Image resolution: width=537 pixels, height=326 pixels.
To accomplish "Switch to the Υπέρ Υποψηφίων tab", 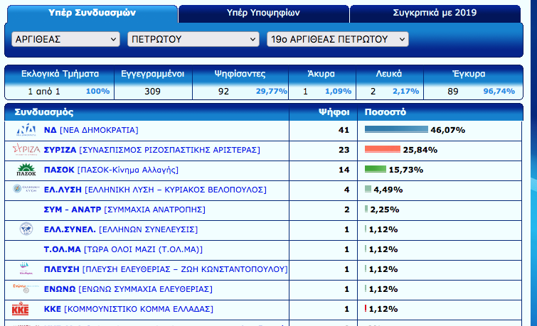I will tap(263, 13).
